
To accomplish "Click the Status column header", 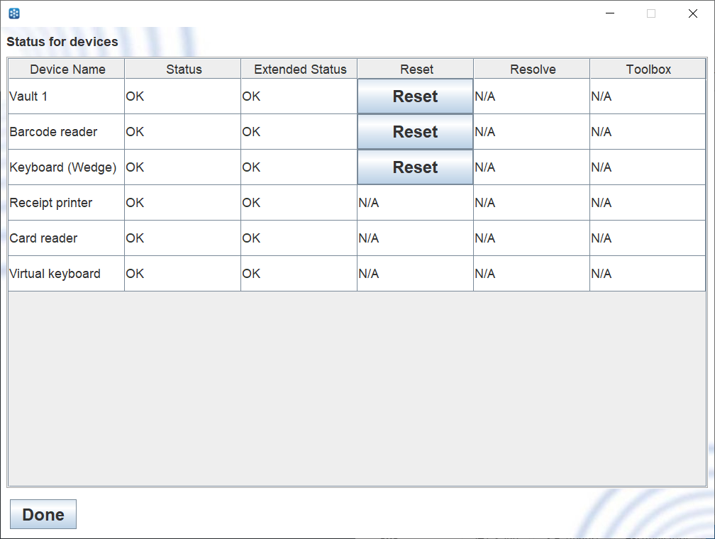I will pyautogui.click(x=184, y=69).
